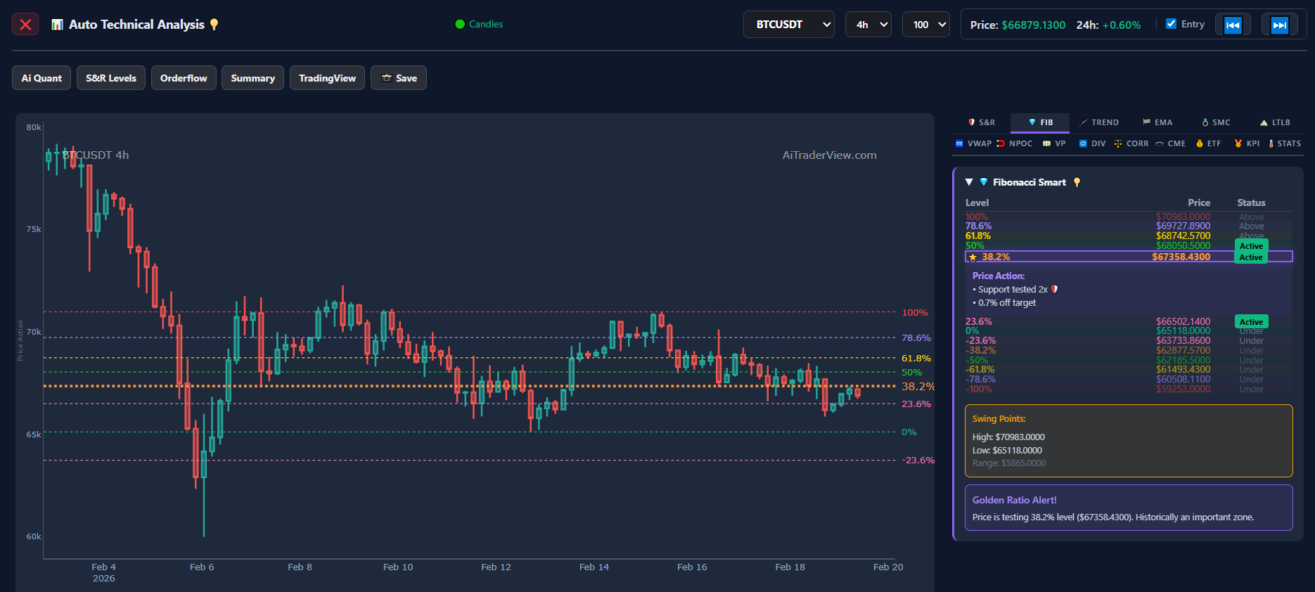Open the DIV divergence indicator
This screenshot has width=1315, height=592.
pyautogui.click(x=1092, y=143)
